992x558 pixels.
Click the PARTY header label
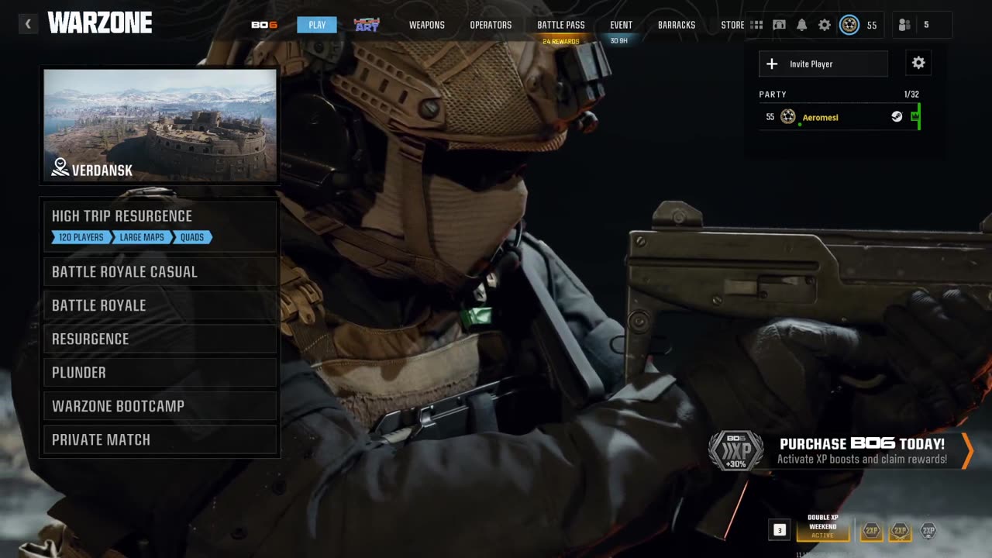pos(773,95)
